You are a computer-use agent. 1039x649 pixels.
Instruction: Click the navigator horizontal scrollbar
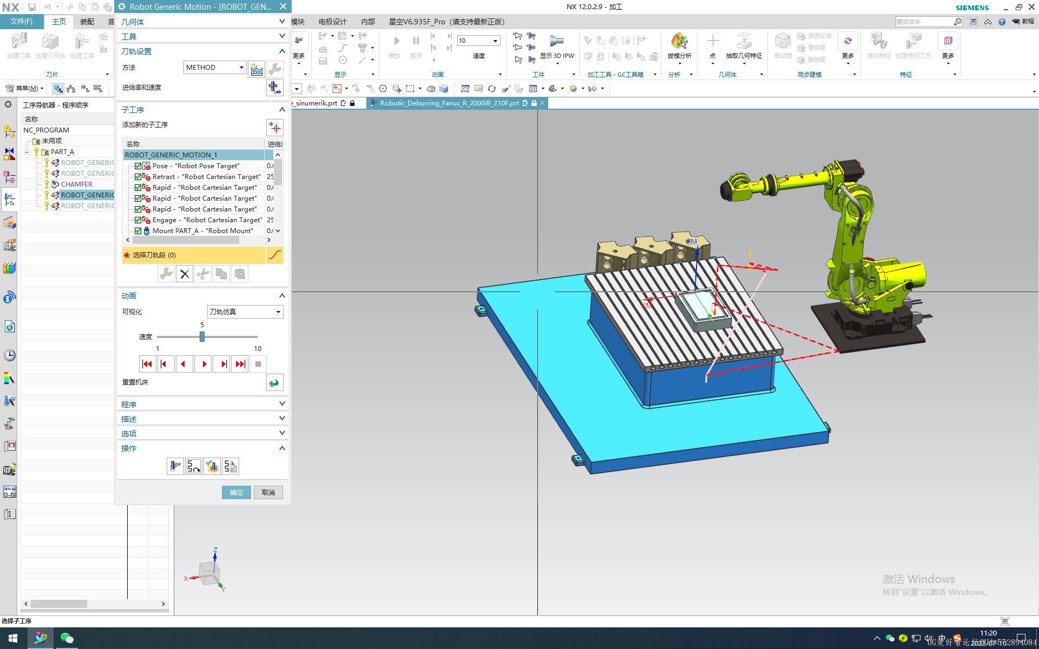pyautogui.click(x=59, y=604)
